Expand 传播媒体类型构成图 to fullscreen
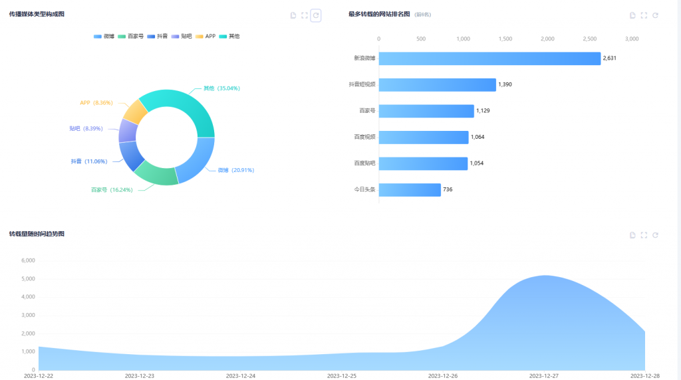681x380 pixels. click(x=305, y=15)
